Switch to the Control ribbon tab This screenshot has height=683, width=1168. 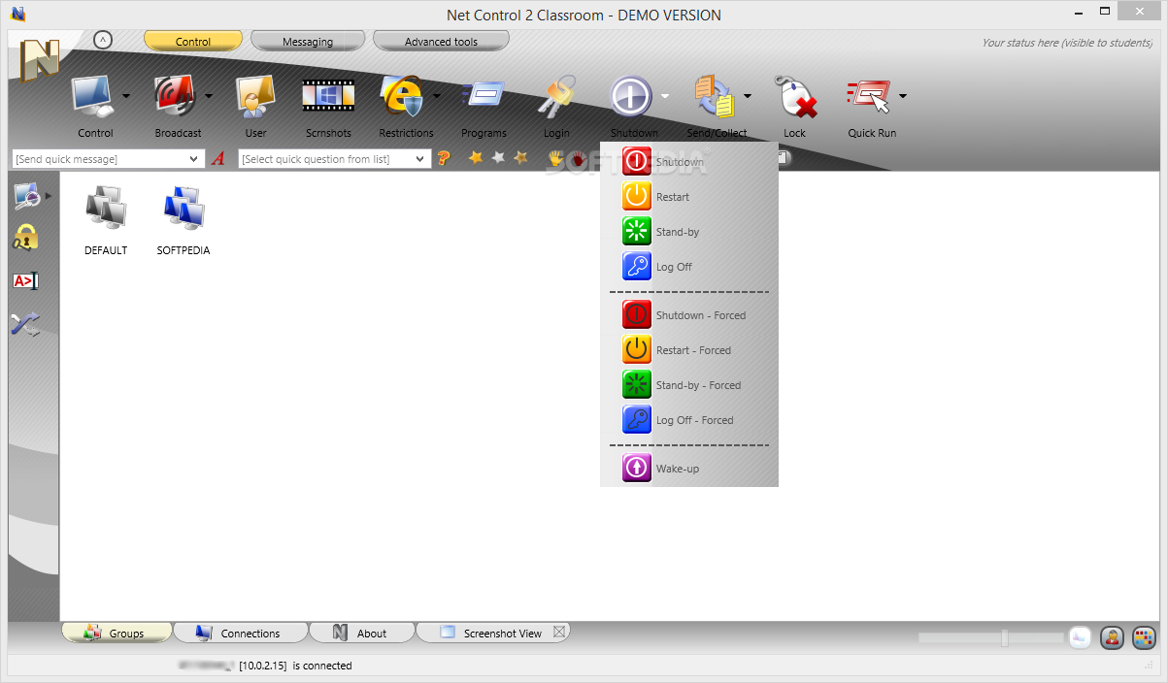[193, 41]
